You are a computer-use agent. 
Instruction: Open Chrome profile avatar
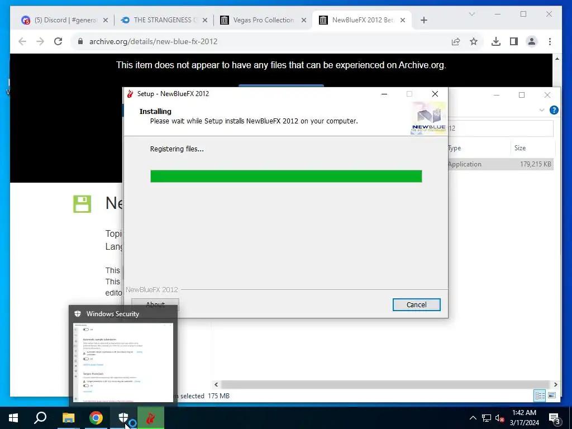pos(532,41)
